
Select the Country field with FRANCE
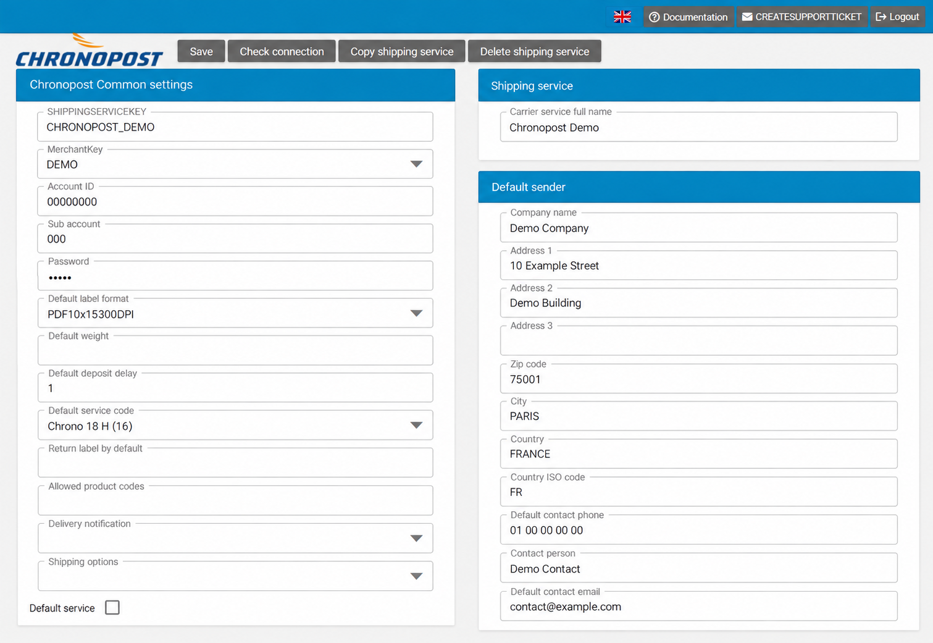pyautogui.click(x=698, y=454)
